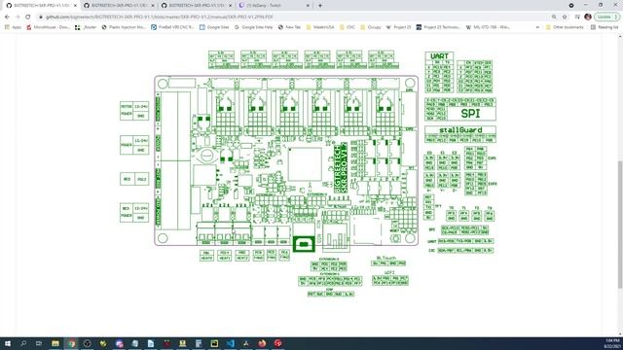Open the New Tab bookmark
This screenshot has width=623, height=350.
point(289,27)
